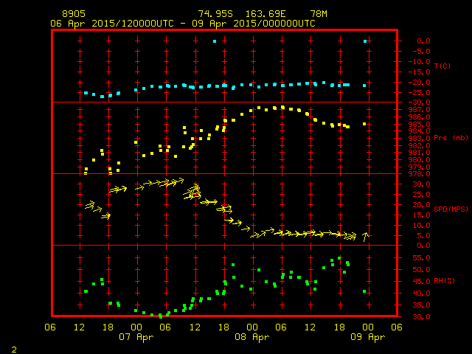The height and width of the screenshot is (354, 472).
Task: Click pressure tick value 987.0
Action: pyautogui.click(x=420, y=110)
